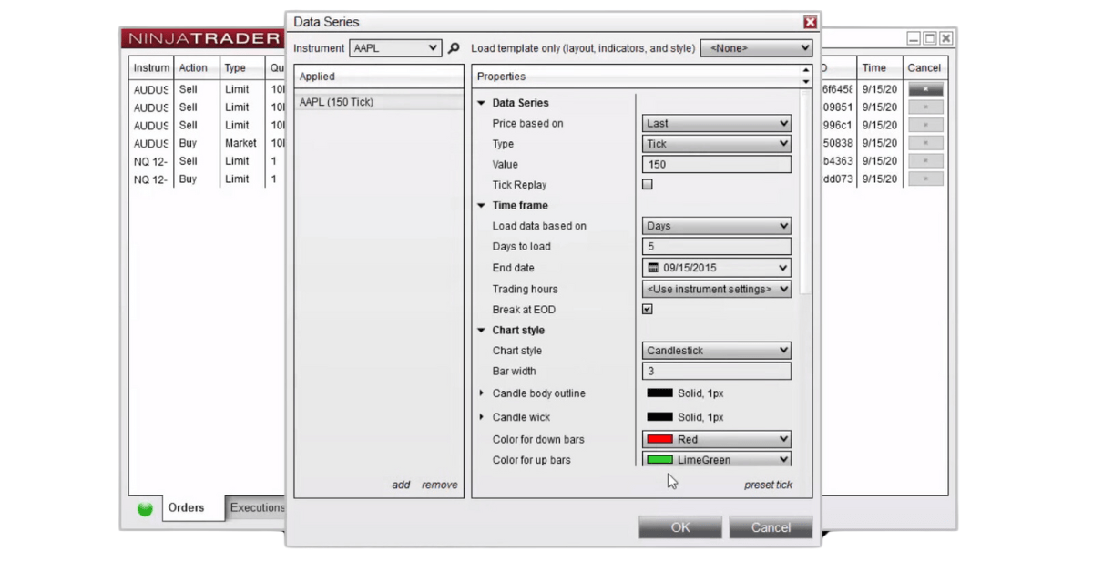The image size is (1093, 572).
Task: Cancel the order with ID b4363
Action: 925,161
